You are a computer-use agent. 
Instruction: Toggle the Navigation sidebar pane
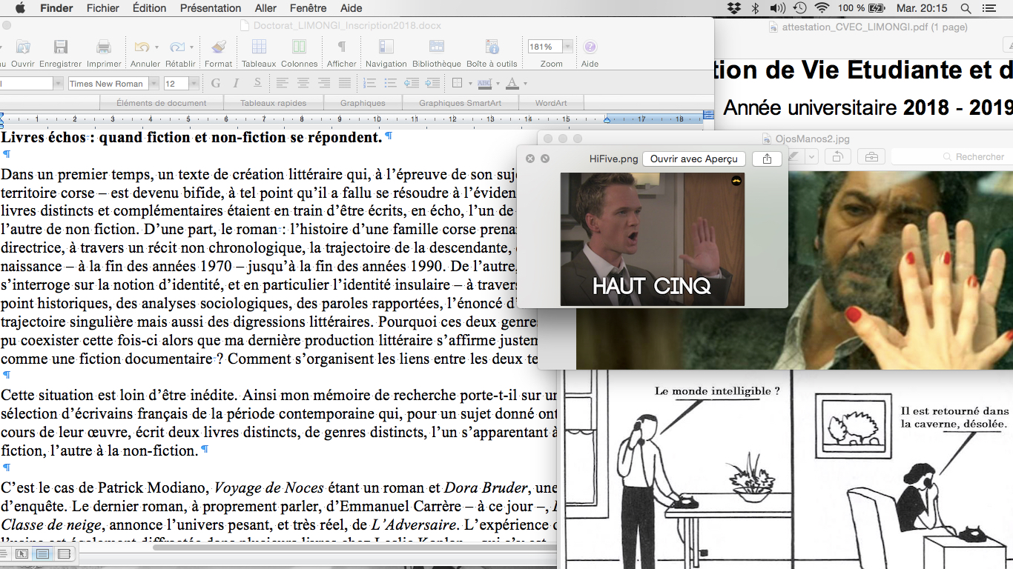(x=386, y=47)
